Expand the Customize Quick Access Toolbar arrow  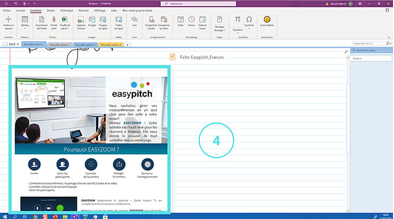pyautogui.click(x=34, y=4)
